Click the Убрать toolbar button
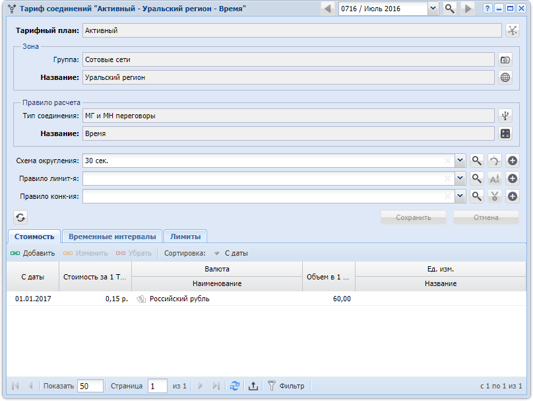Viewport: 533px width, 401px height. click(134, 253)
